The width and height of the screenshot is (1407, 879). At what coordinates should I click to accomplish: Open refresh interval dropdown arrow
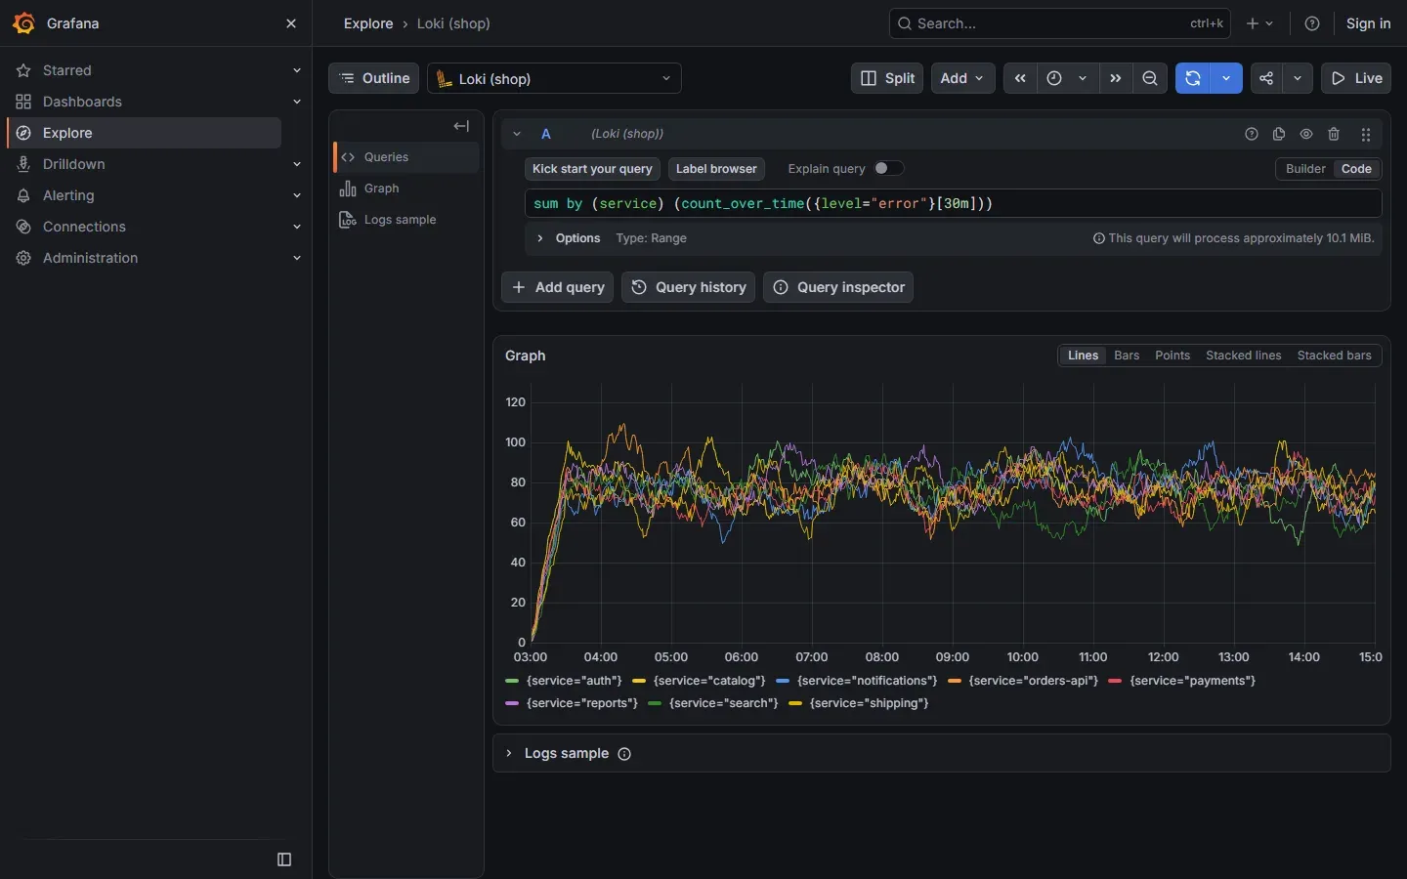pos(1226,78)
